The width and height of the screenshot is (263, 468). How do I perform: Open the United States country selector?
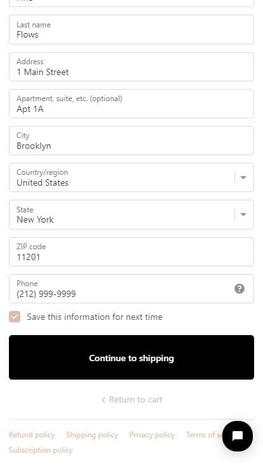(x=131, y=177)
